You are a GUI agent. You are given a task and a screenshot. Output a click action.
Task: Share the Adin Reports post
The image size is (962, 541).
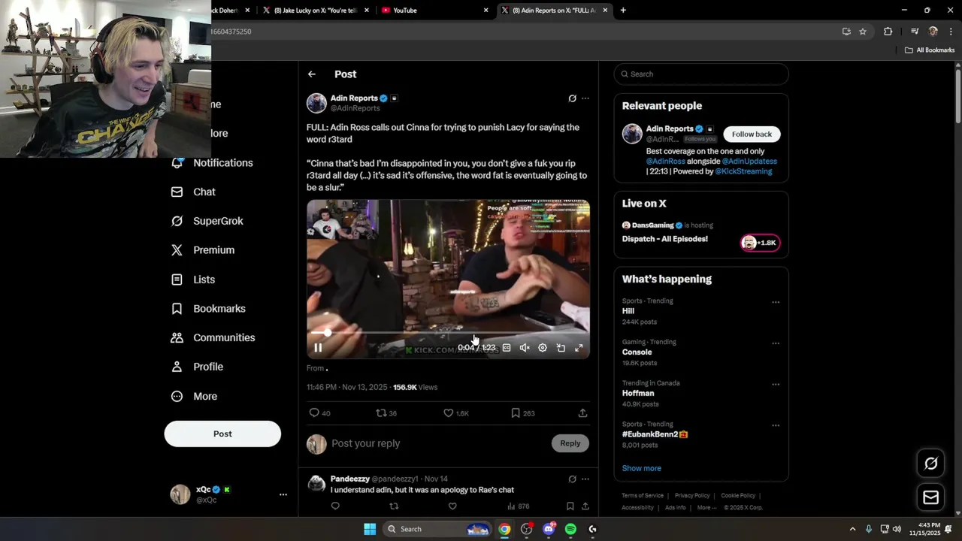pyautogui.click(x=582, y=413)
